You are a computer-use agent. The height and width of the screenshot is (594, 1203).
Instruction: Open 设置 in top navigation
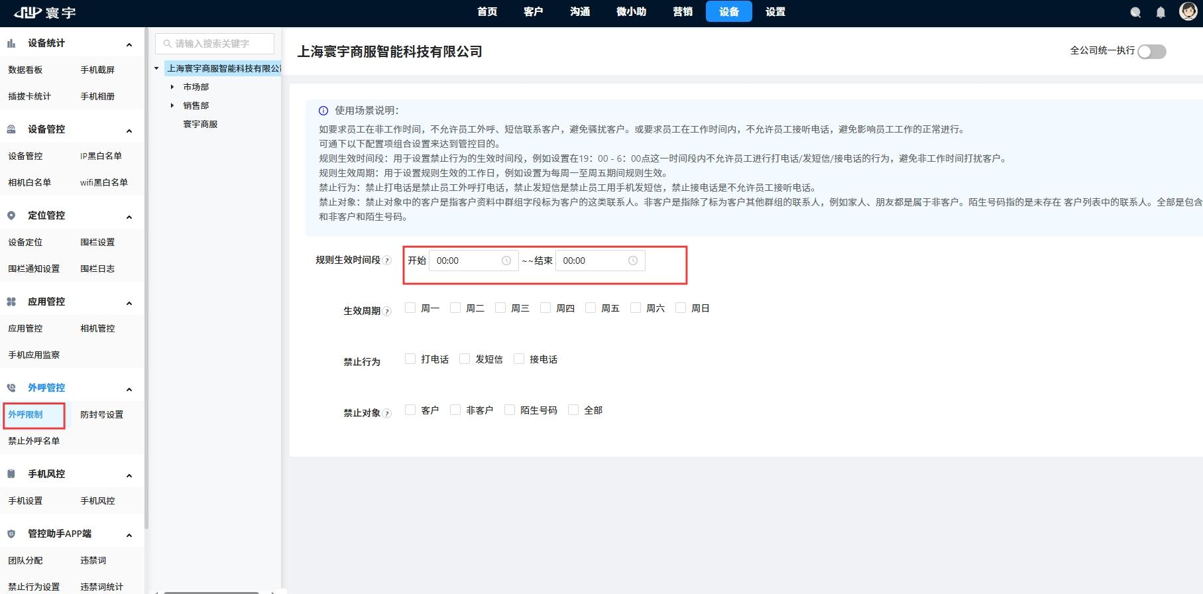[775, 12]
